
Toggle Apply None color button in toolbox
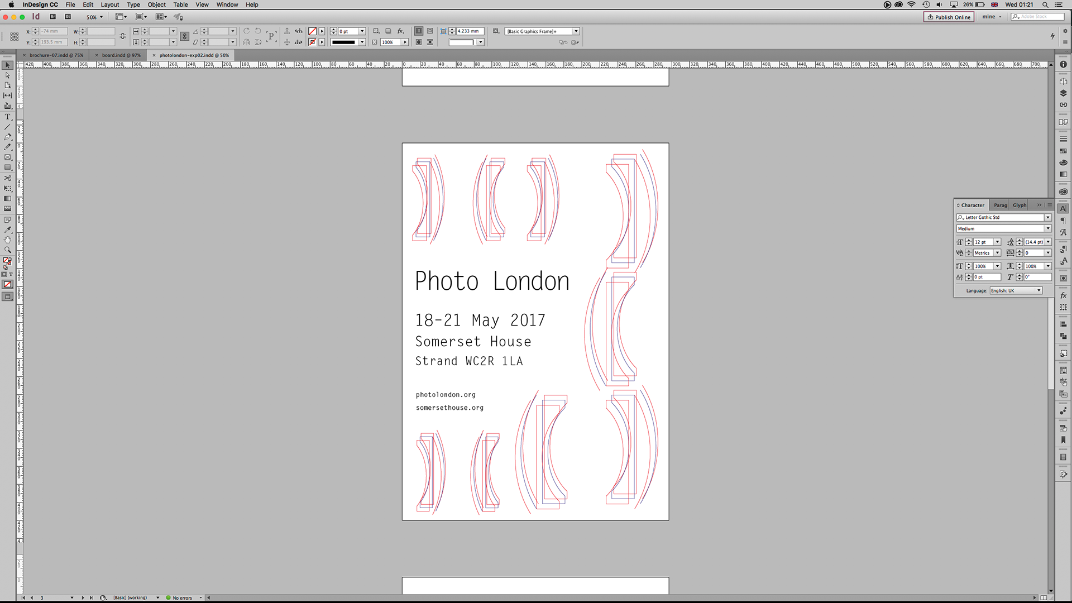(x=7, y=285)
